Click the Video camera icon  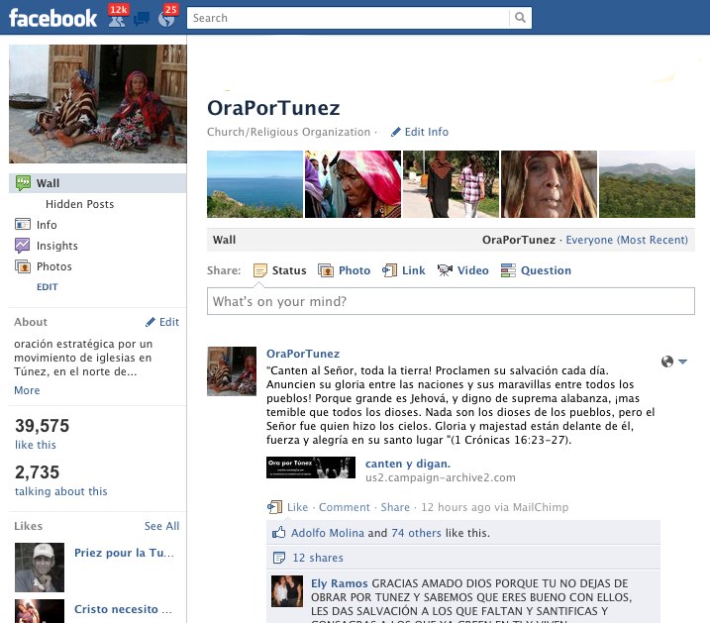[445, 270]
